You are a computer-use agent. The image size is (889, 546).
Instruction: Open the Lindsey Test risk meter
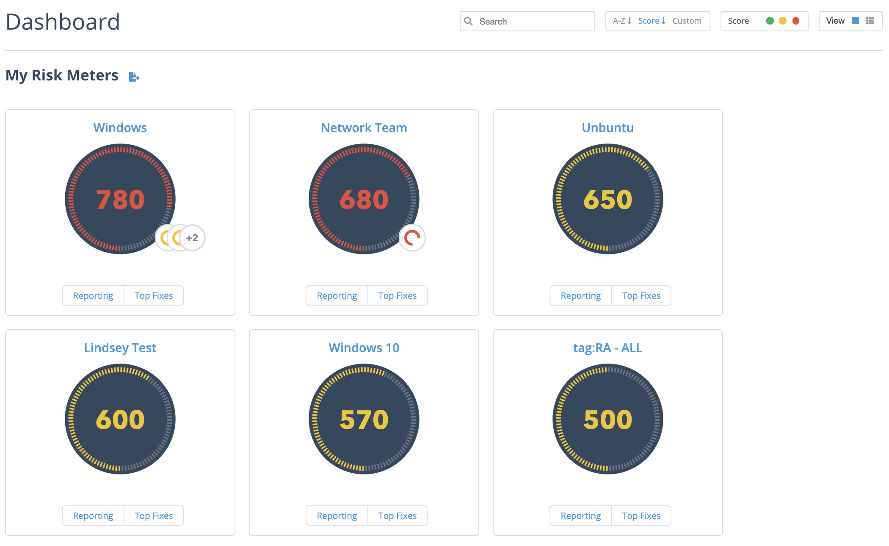[x=120, y=348]
